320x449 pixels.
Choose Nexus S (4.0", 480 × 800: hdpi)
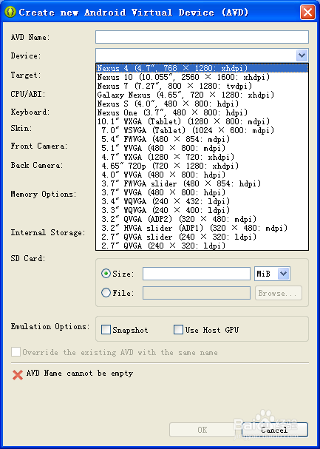[x=202, y=104]
